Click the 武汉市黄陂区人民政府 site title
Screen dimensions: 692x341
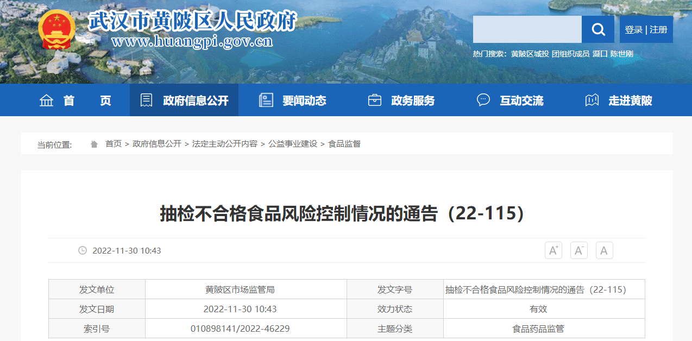(x=193, y=21)
